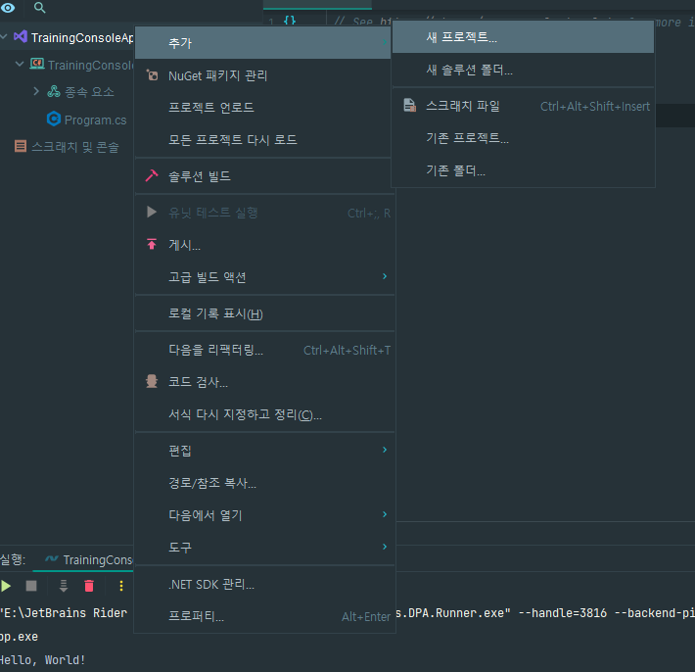Choose .NET SDK 관리...
The image size is (695, 672).
[x=263, y=584]
